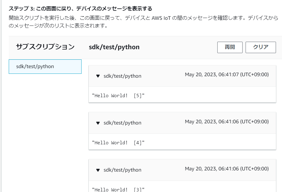Click the sdk/test/python topic title header
Screen dimensions: 282x192
[114, 47]
